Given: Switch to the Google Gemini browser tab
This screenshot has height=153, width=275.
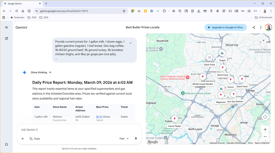Looking at the screenshot, I should (x=21, y=3).
